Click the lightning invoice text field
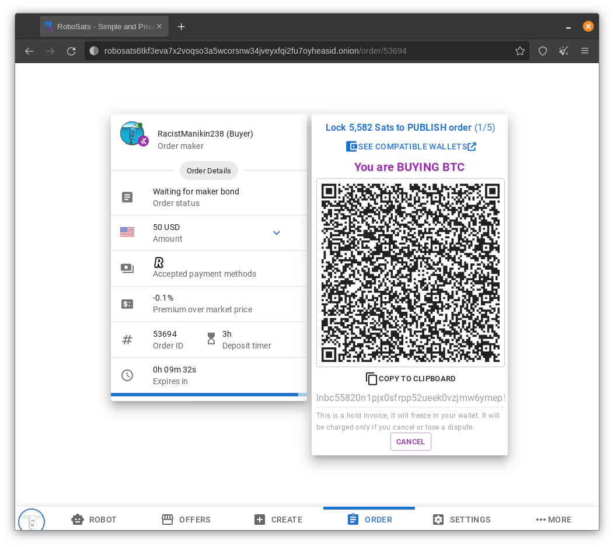The height and width of the screenshot is (547, 614). click(410, 398)
